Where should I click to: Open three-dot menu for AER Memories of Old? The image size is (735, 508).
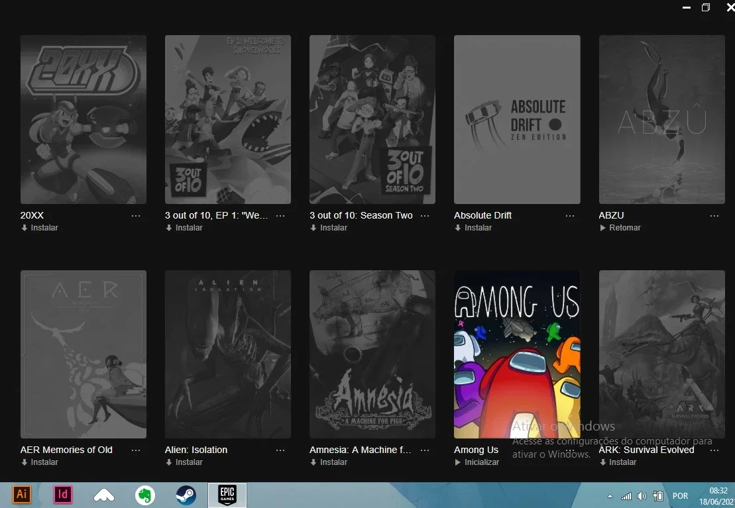click(x=136, y=450)
